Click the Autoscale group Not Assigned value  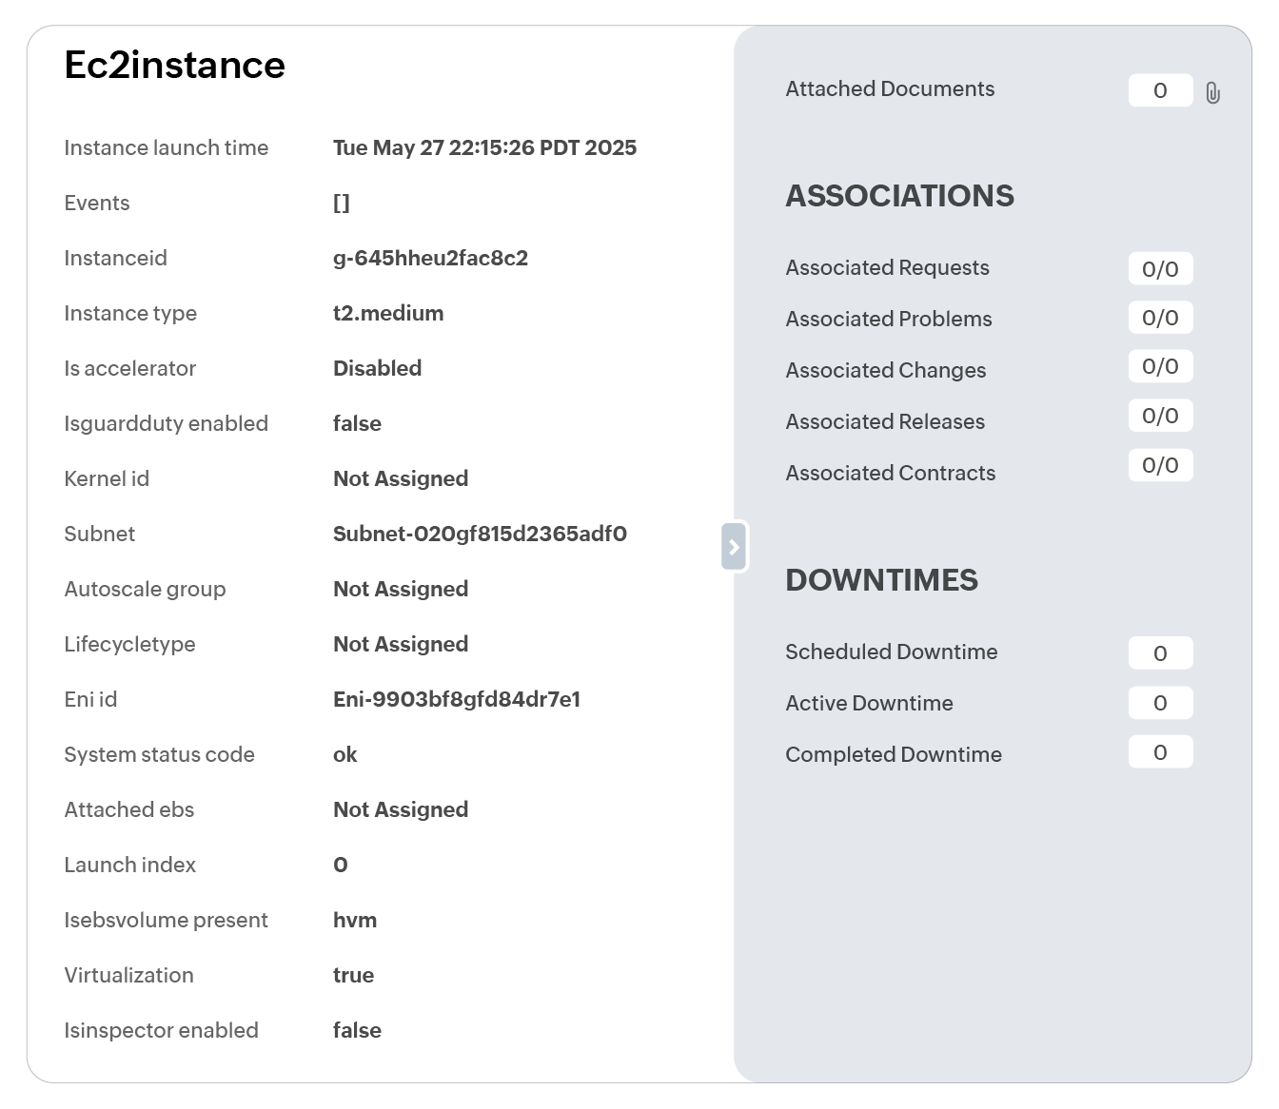(x=401, y=589)
